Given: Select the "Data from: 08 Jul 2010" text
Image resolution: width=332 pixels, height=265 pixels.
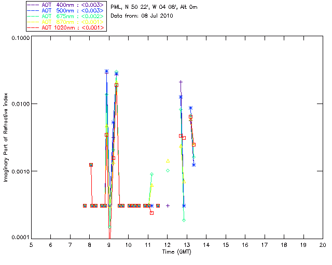Looking at the screenshot, I should pyautogui.click(x=142, y=16).
